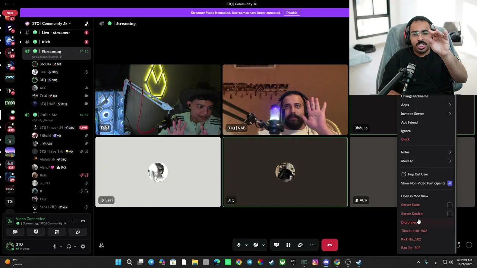Select Timeout iibr_502

tap(426, 231)
